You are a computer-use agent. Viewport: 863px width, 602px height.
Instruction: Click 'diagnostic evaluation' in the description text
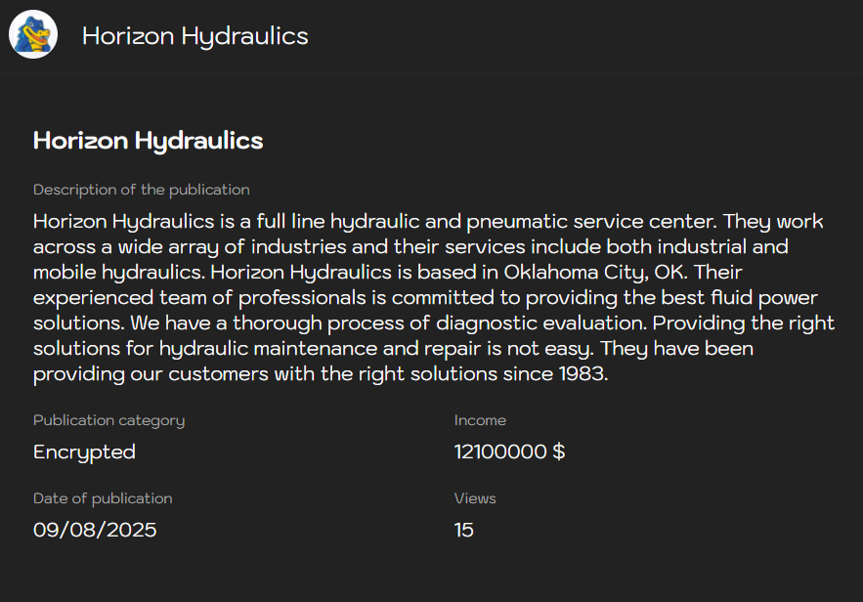pos(545,322)
